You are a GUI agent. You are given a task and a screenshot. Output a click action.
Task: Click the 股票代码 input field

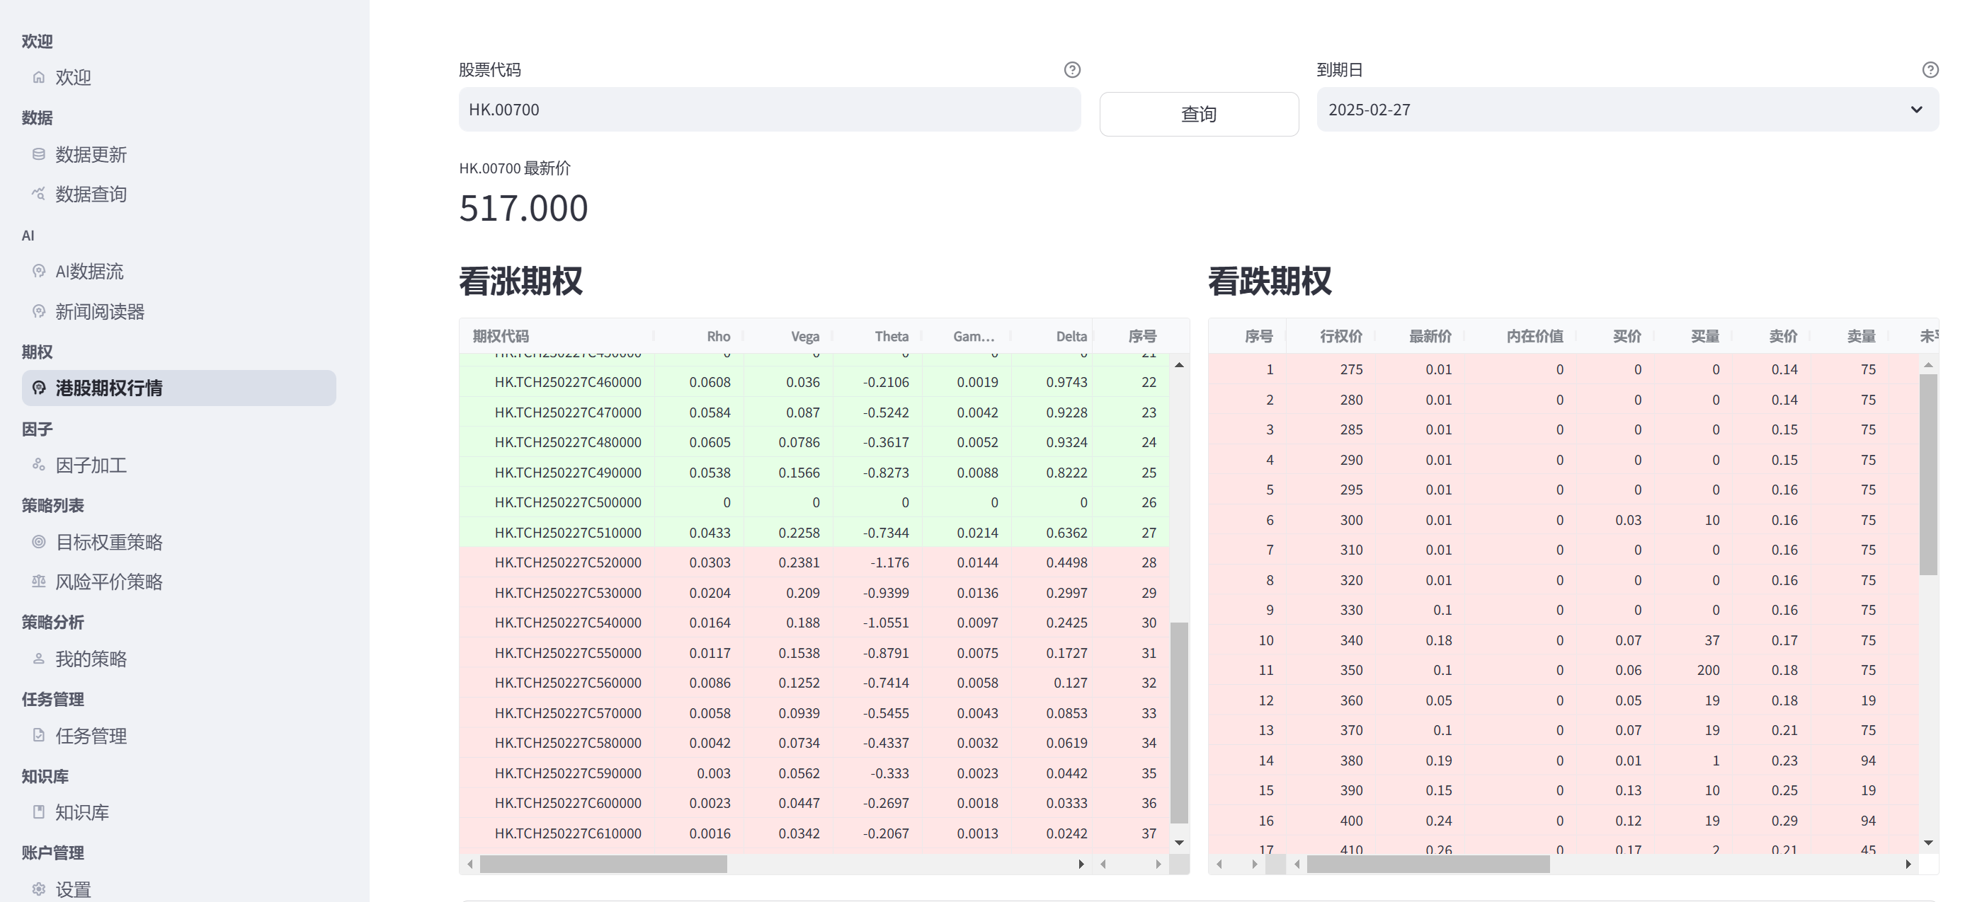pyautogui.click(x=770, y=110)
